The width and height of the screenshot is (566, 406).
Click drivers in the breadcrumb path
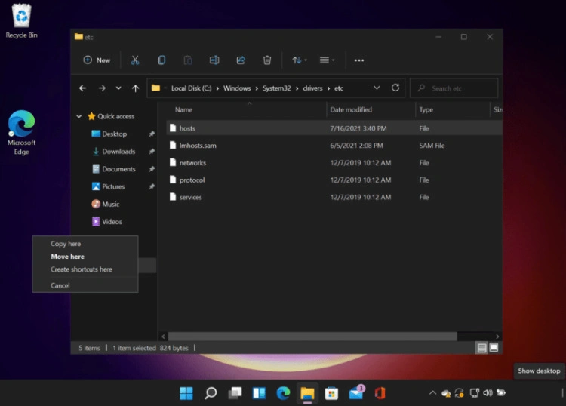point(312,88)
